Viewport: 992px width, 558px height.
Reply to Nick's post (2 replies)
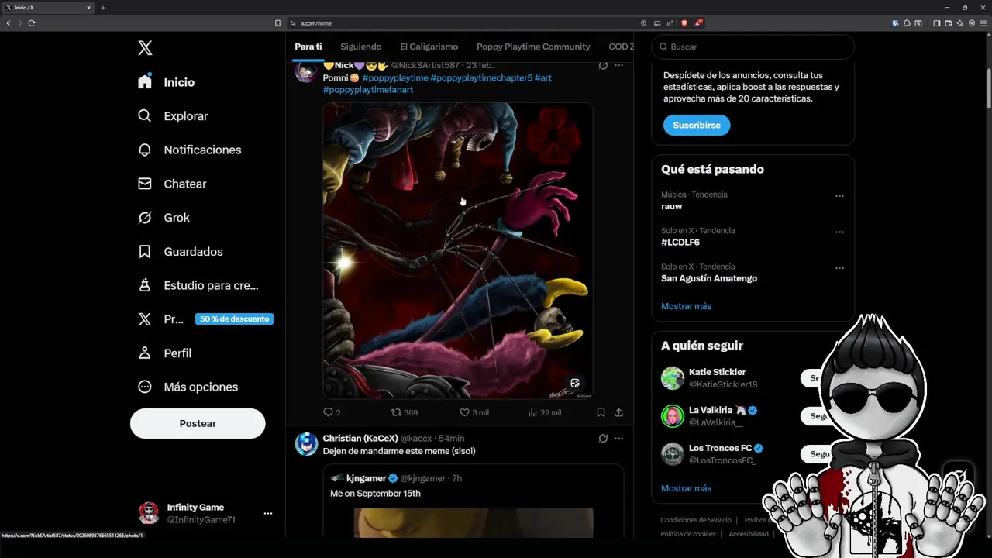[332, 412]
